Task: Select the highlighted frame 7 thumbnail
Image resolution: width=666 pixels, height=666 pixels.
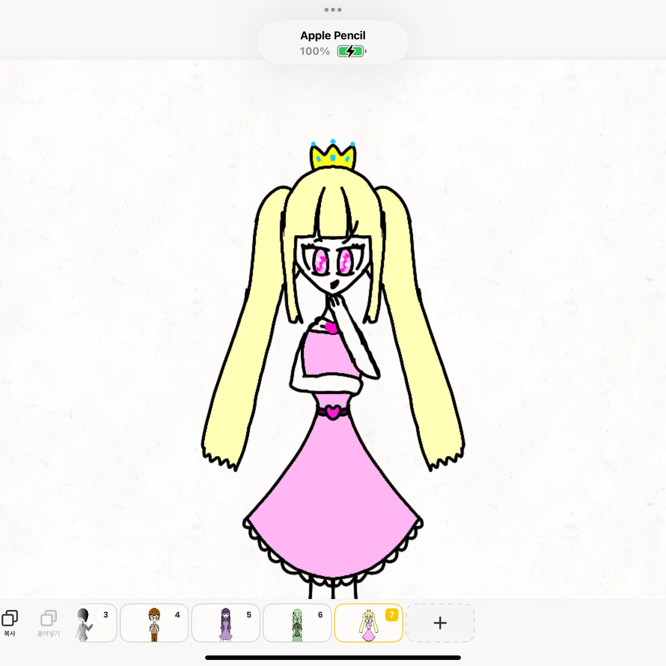Action: pyautogui.click(x=368, y=623)
